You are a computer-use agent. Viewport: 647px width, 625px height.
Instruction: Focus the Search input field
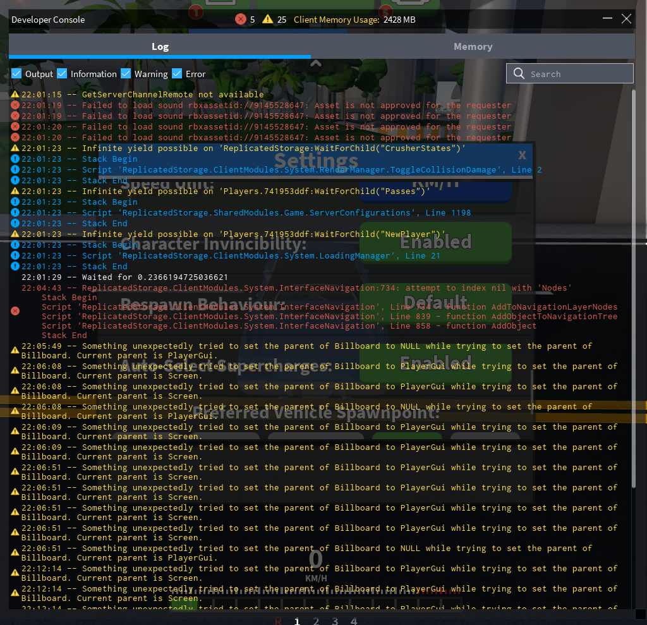click(578, 74)
